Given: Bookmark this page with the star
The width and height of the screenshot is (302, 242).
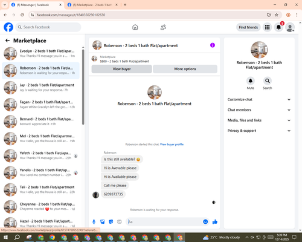Looking at the screenshot, I should click(277, 15).
